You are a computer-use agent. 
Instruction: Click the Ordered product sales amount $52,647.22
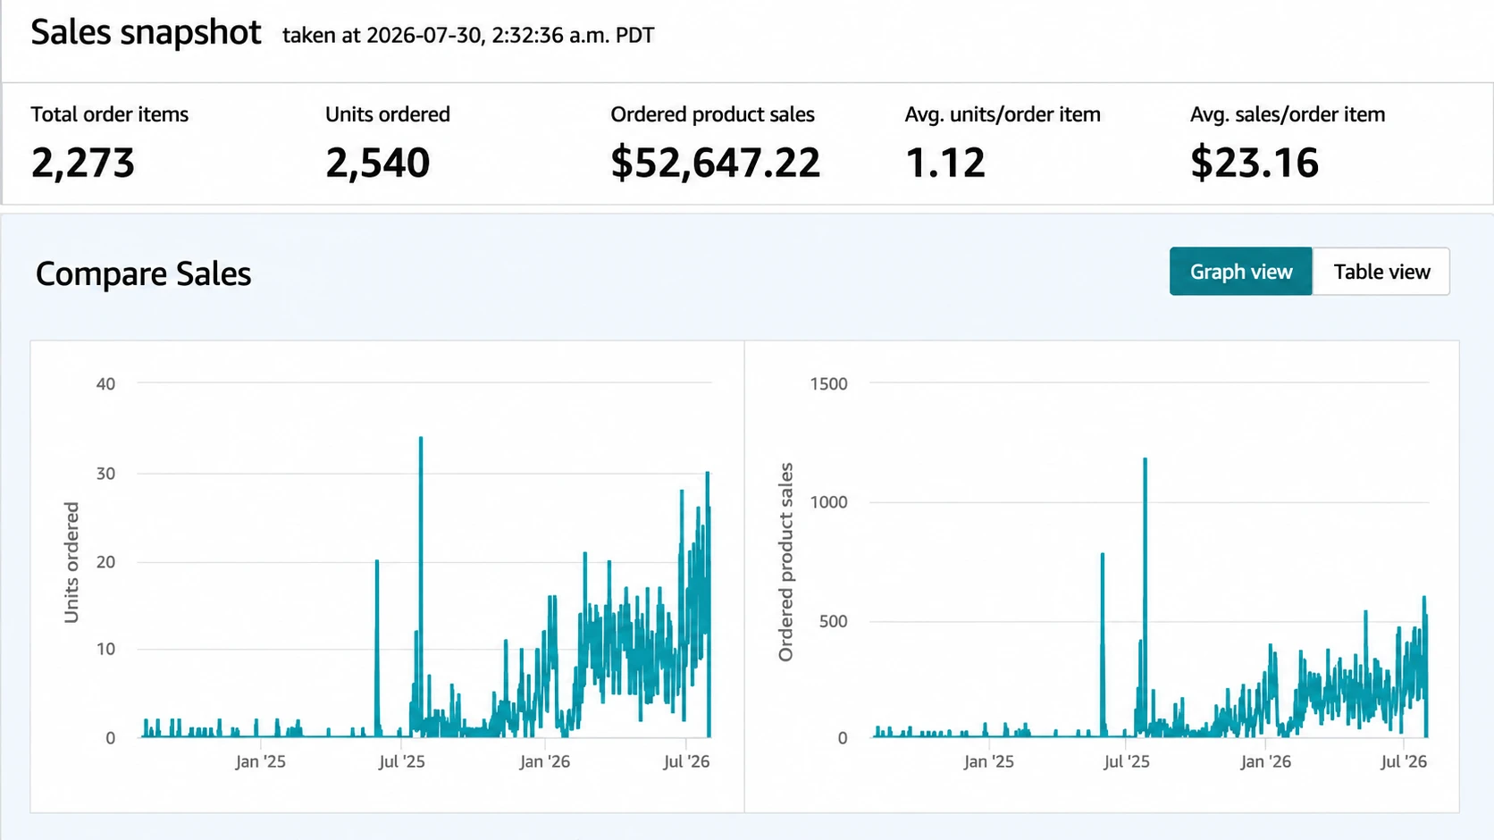click(715, 163)
